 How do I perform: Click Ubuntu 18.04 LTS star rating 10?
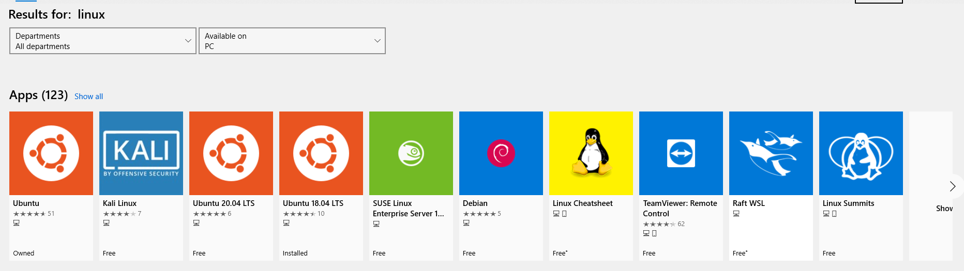[x=304, y=214]
